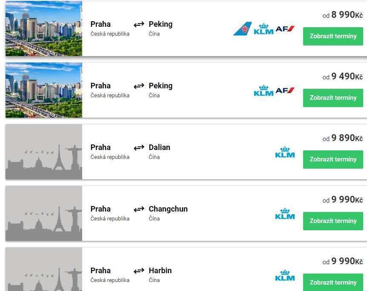Image resolution: width=367 pixels, height=291 pixels.
Task: Open Zobrazit termíny for Harbin flight
Action: [333, 282]
